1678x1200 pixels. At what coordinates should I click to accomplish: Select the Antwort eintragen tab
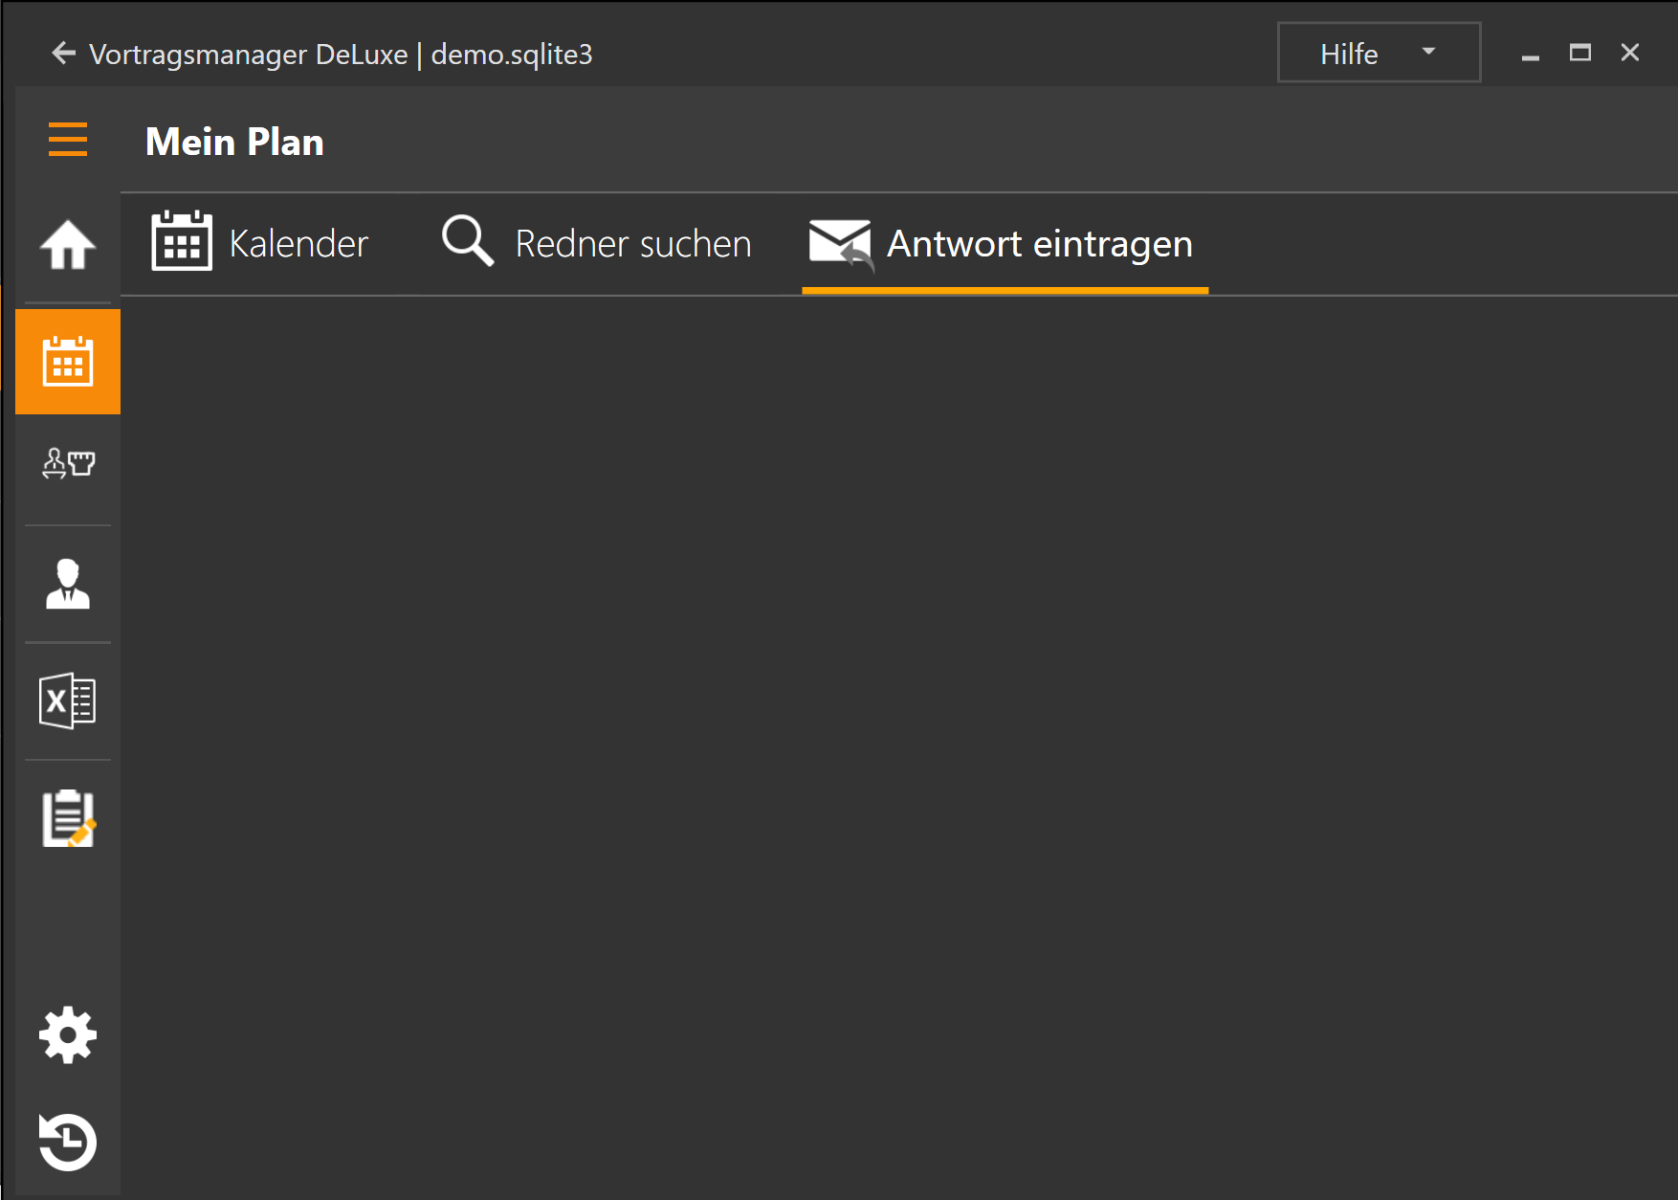1005,244
